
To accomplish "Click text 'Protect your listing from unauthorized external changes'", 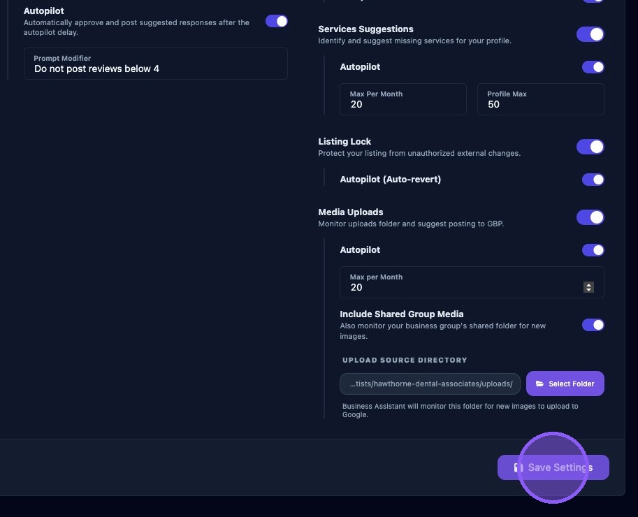I will pyautogui.click(x=419, y=153).
